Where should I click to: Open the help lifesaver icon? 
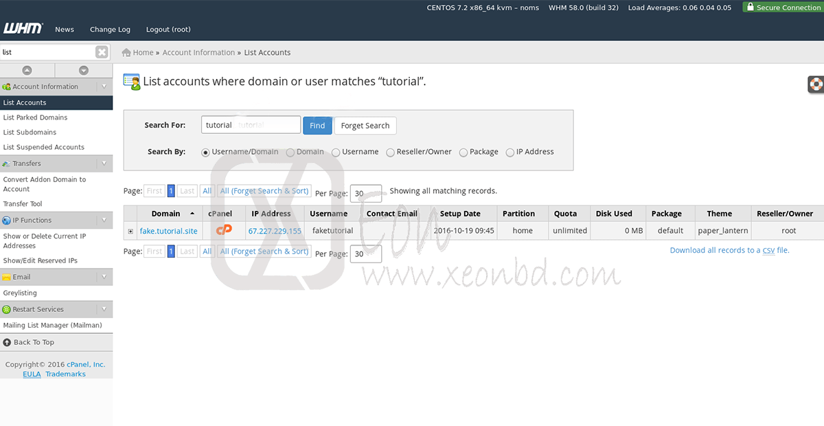[814, 84]
